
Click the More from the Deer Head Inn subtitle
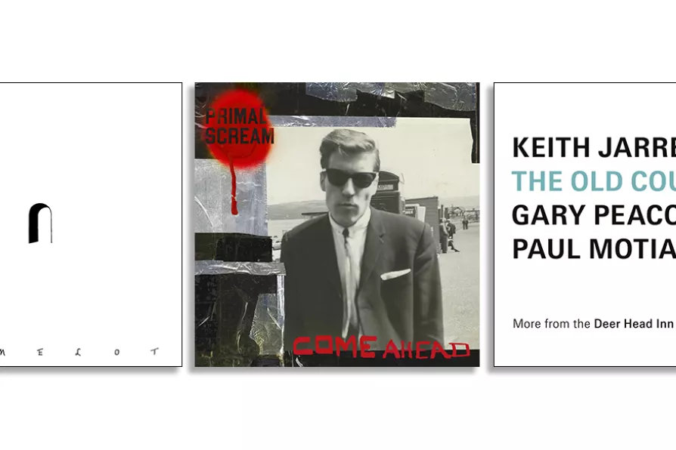point(593,323)
